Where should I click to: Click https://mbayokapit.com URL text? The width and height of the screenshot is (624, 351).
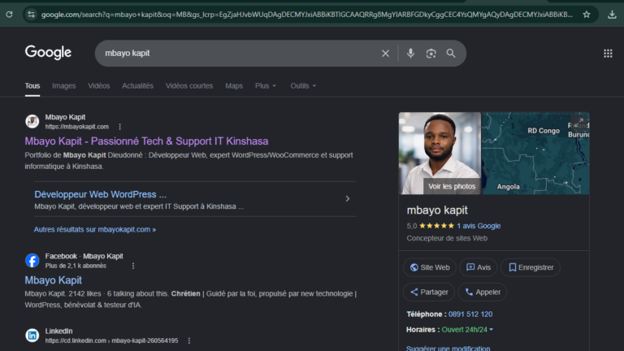click(x=77, y=127)
